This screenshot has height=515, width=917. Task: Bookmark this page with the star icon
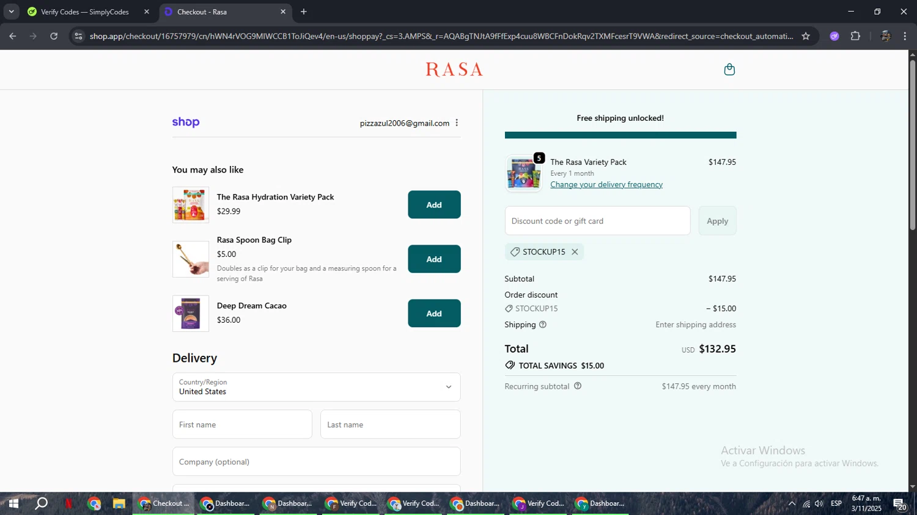click(806, 36)
